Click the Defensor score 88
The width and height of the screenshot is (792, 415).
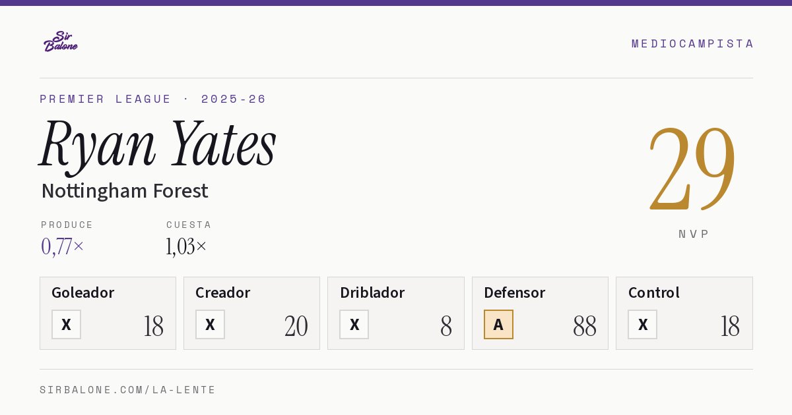585,326
